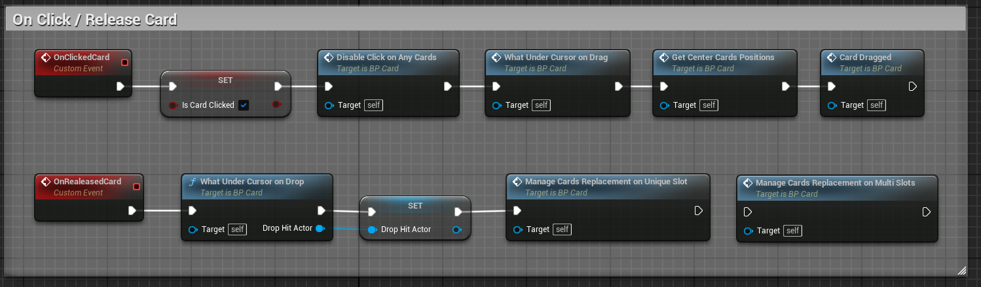981x287 pixels.
Task: Click the Card Dragged output execution pin
Action: (x=913, y=86)
